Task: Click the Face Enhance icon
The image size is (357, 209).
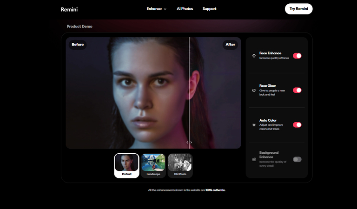Action: [254, 56]
